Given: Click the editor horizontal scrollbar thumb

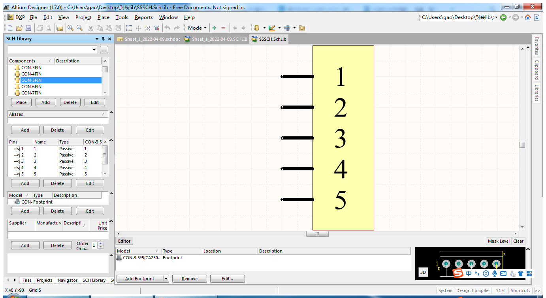Looking at the screenshot, I should [317, 234].
